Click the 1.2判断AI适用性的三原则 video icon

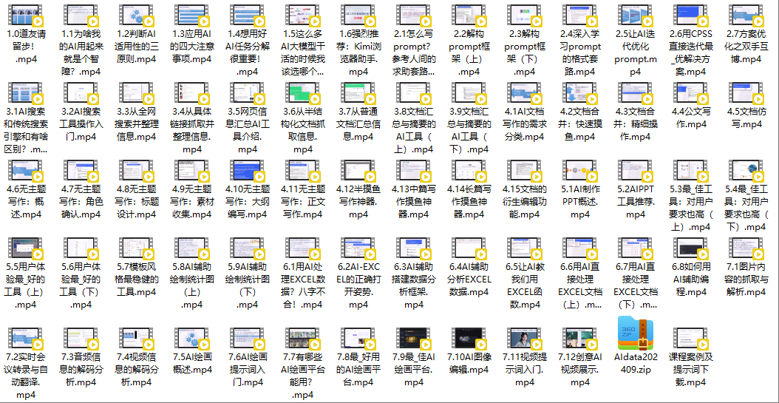135,16
